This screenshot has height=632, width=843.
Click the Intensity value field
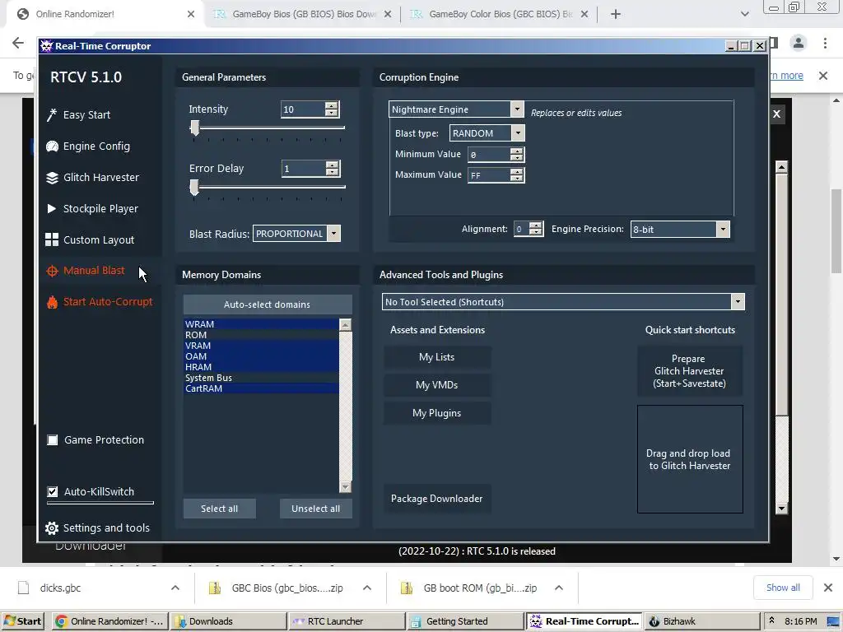(x=303, y=109)
